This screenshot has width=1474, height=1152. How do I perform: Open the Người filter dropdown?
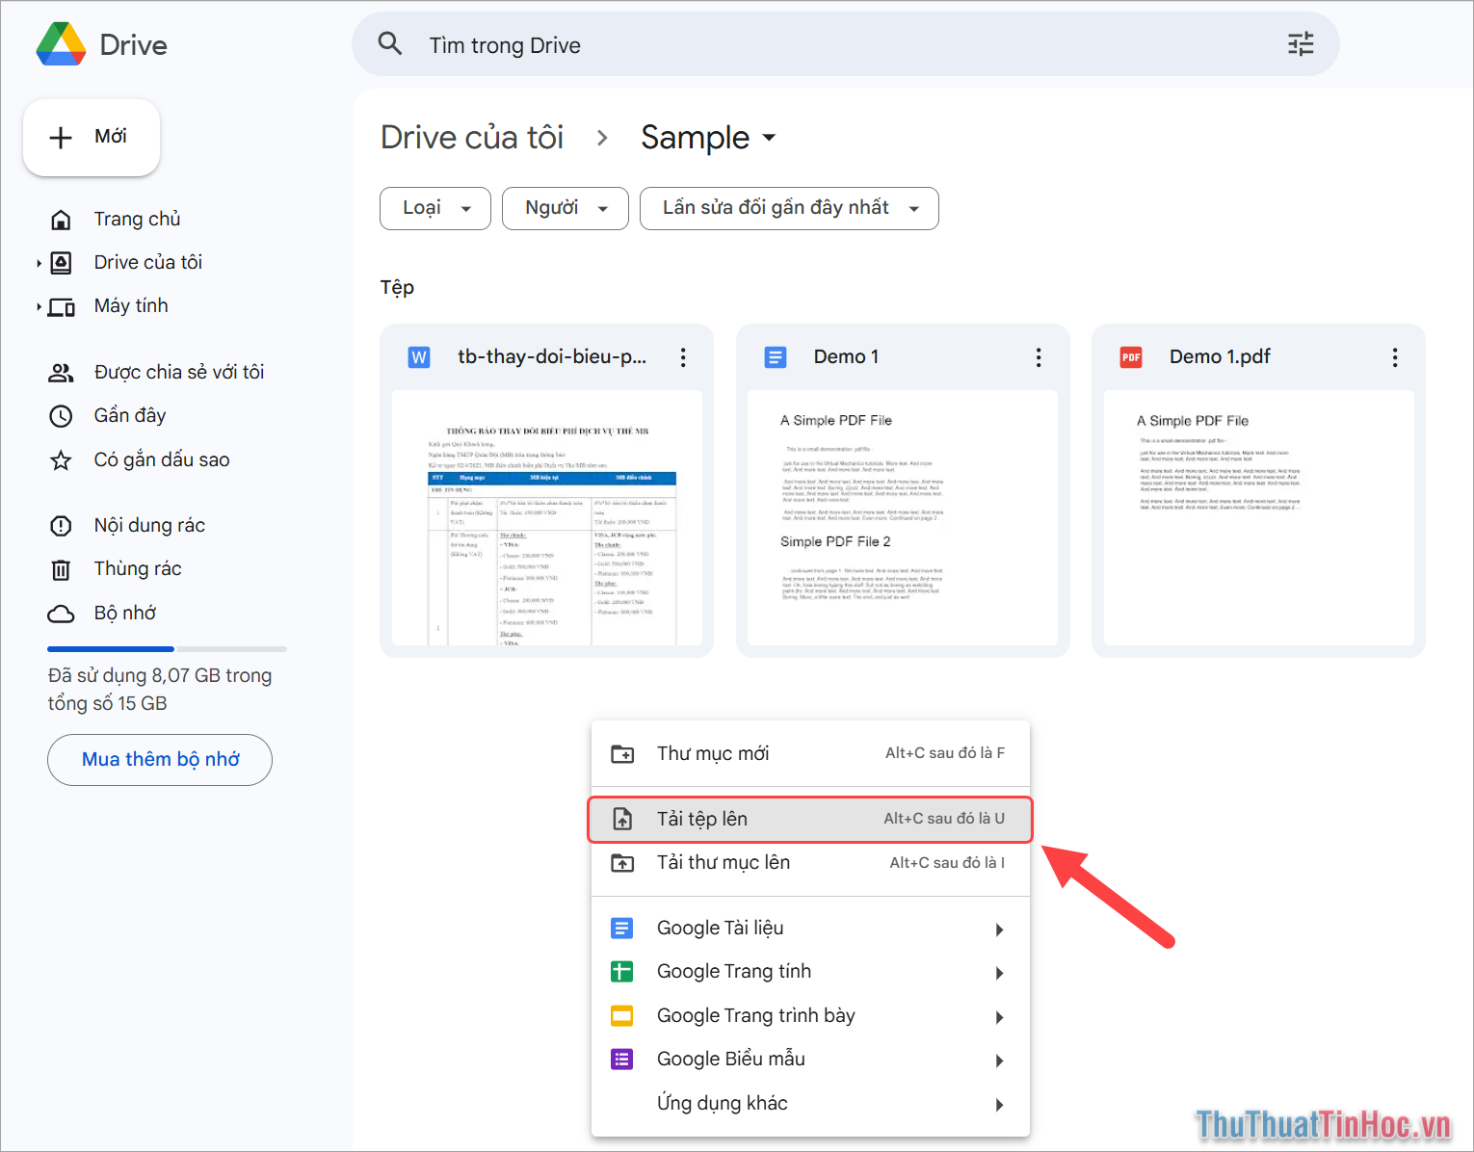pyautogui.click(x=566, y=208)
